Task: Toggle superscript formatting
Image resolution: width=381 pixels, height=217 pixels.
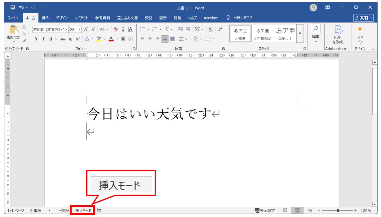Action: click(78, 39)
